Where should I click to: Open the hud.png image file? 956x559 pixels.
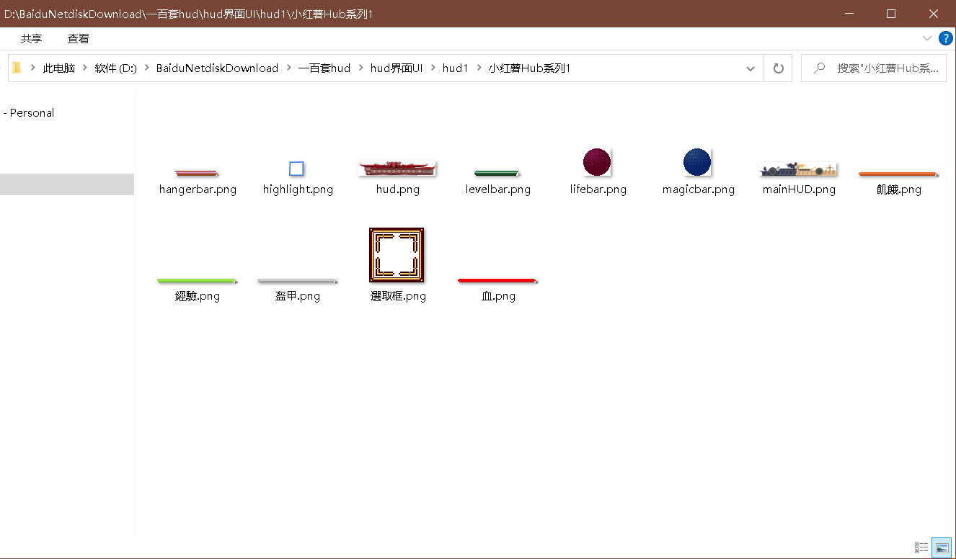coord(397,169)
